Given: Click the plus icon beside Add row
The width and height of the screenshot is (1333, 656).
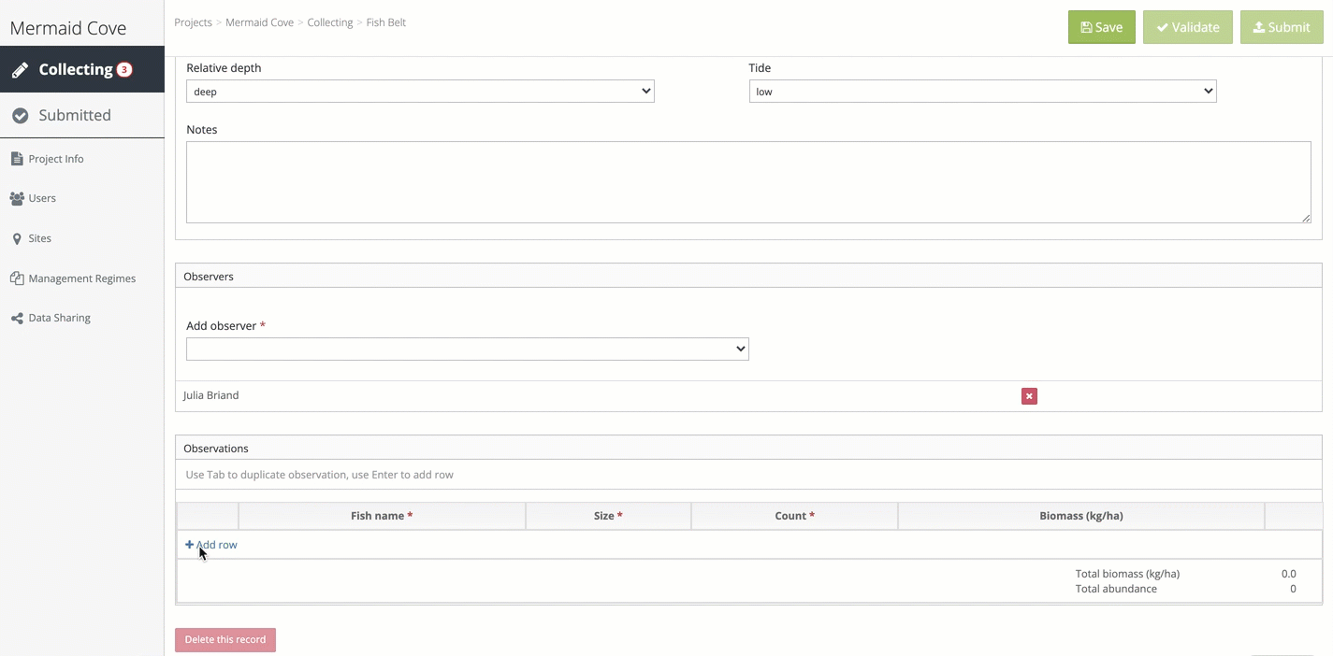Looking at the screenshot, I should [x=189, y=545].
